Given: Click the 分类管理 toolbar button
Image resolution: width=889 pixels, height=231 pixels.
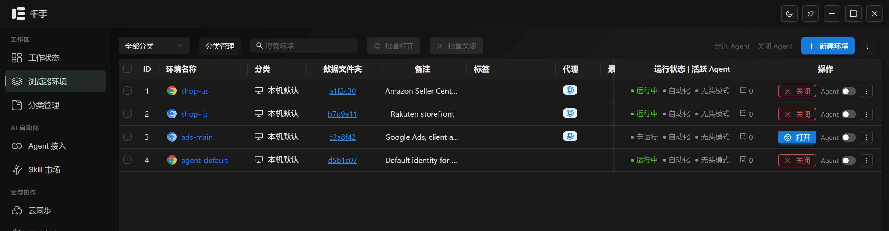Looking at the screenshot, I should tap(220, 46).
